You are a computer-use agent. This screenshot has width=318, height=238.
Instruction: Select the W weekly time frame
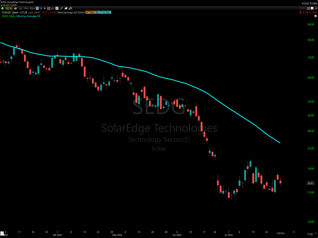[41, 8]
